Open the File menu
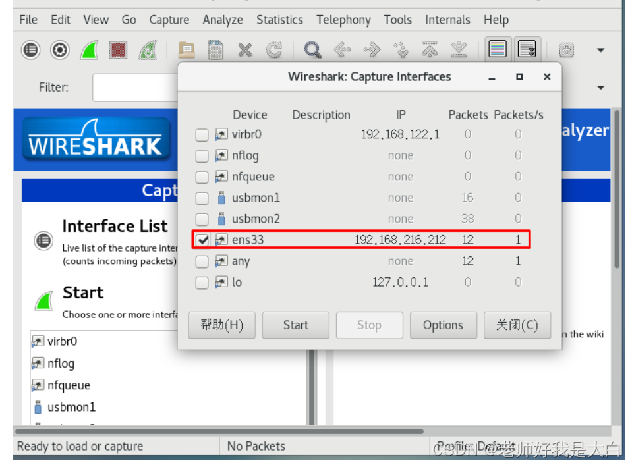The image size is (630, 465). (28, 20)
